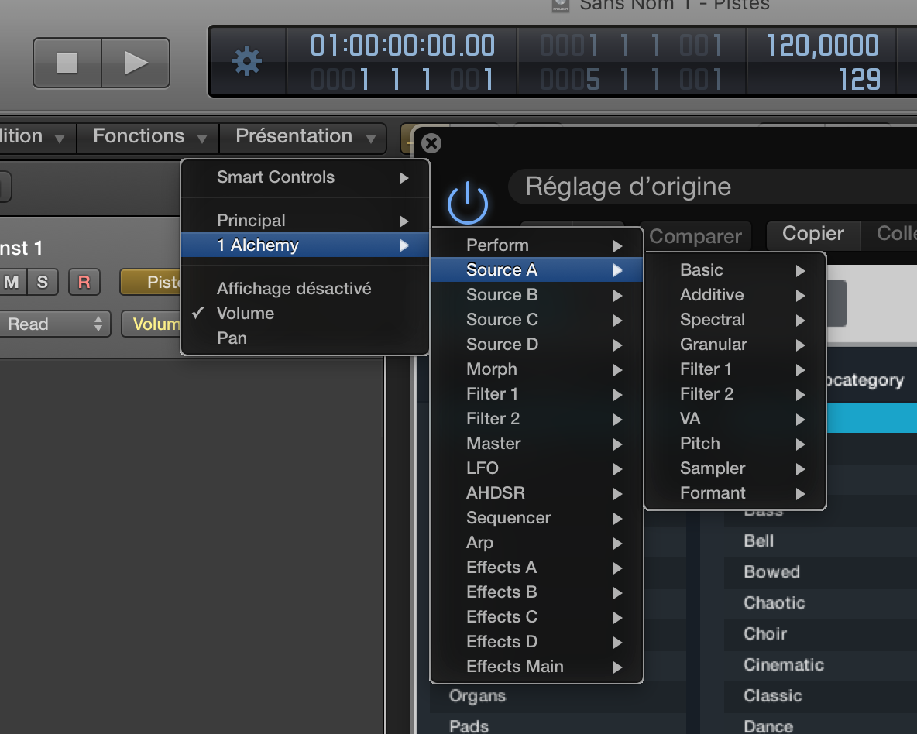The image size is (917, 734).
Task: Select Pan in automation parameter menu
Action: [232, 338]
